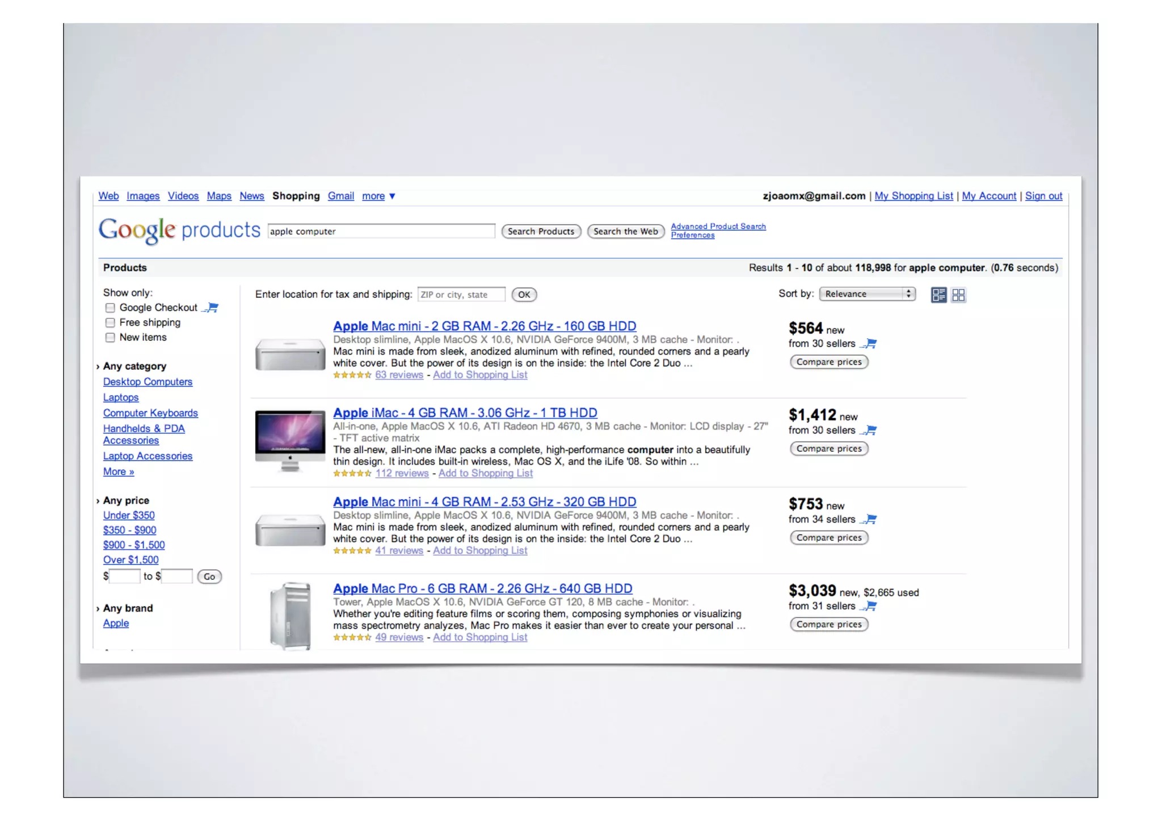Click star rating of the iMac listing
The image size is (1162, 821).
(352, 473)
